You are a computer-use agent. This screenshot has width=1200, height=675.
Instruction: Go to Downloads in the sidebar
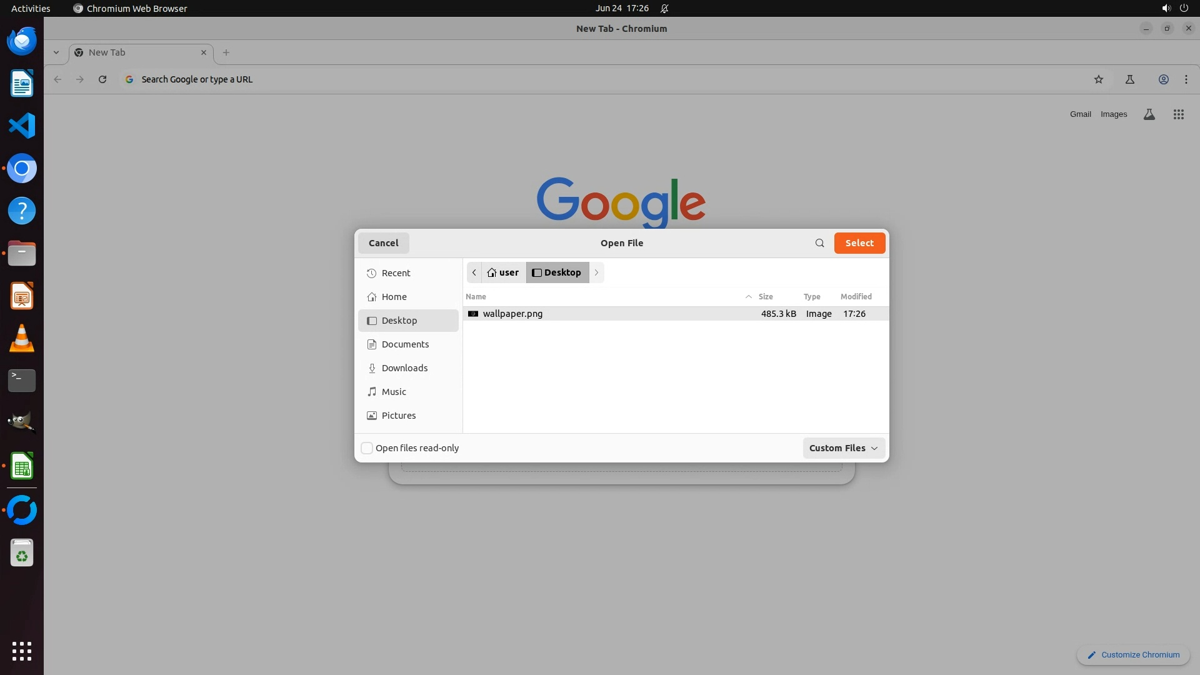pyautogui.click(x=404, y=368)
